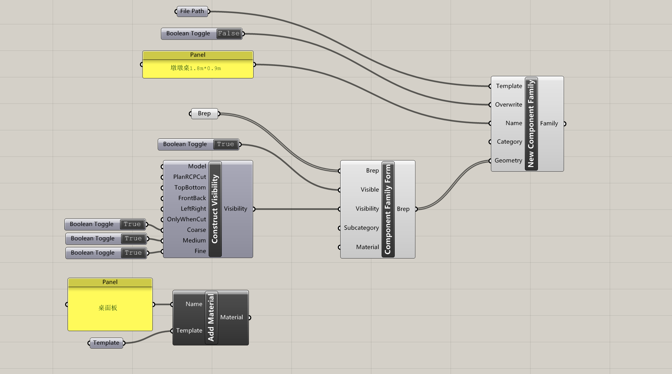
Task: Select the Component Family Form name bar
Action: [388, 209]
